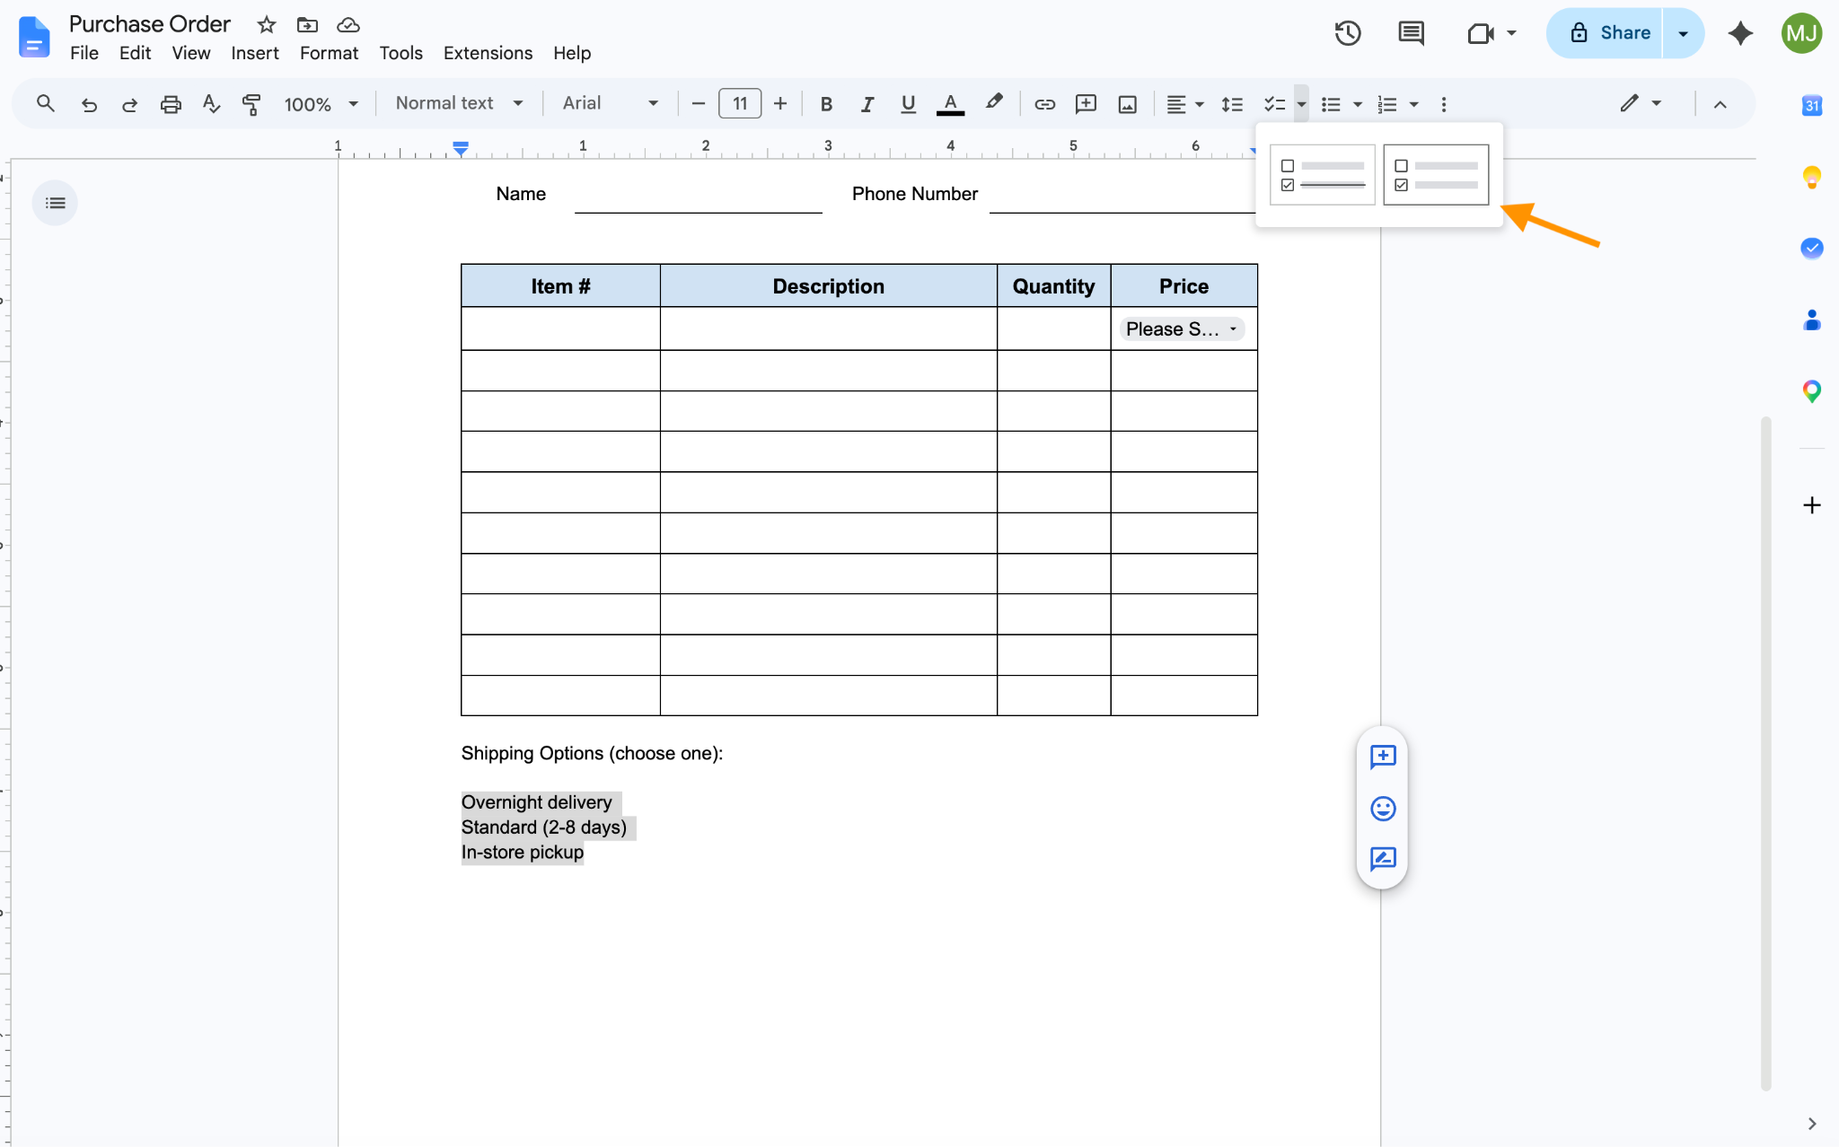Click the numbered list button
This screenshot has height=1147, width=1839.
click(1387, 104)
